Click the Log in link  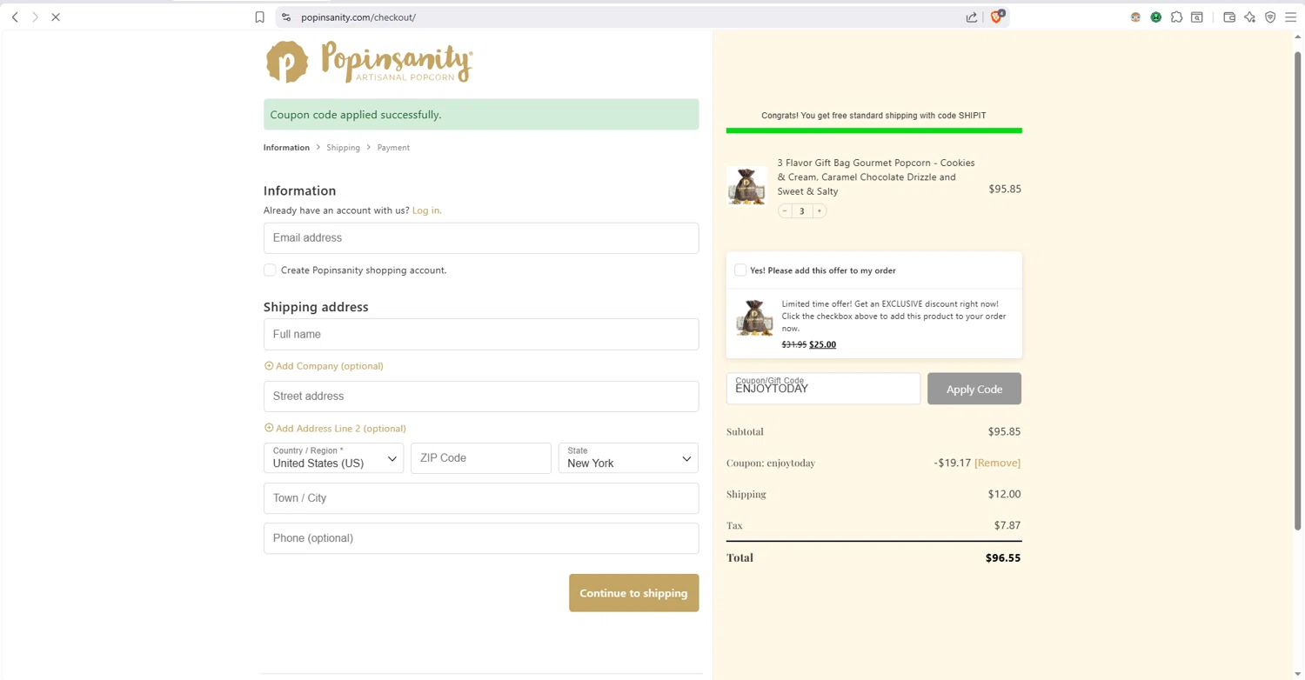(x=427, y=210)
